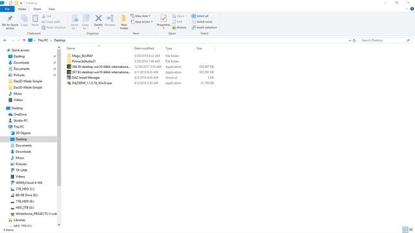Image resolution: width=415 pixels, height=233 pixels.
Task: Click Select all in the ribbon
Action: (x=200, y=16)
